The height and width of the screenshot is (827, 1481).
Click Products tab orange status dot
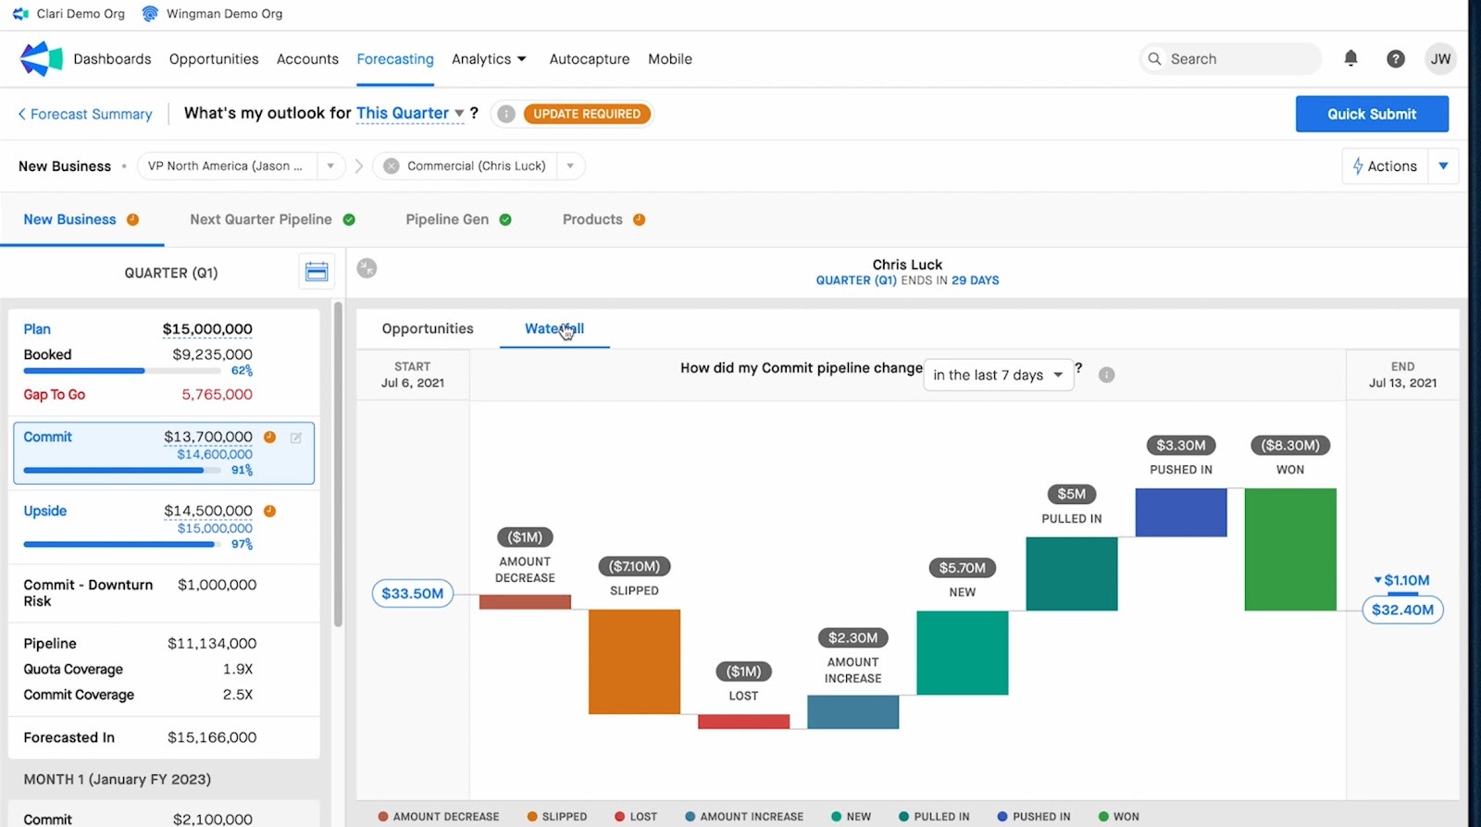click(x=639, y=219)
